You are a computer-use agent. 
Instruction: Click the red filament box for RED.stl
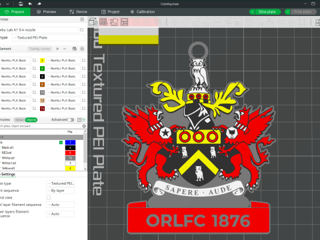70,153
